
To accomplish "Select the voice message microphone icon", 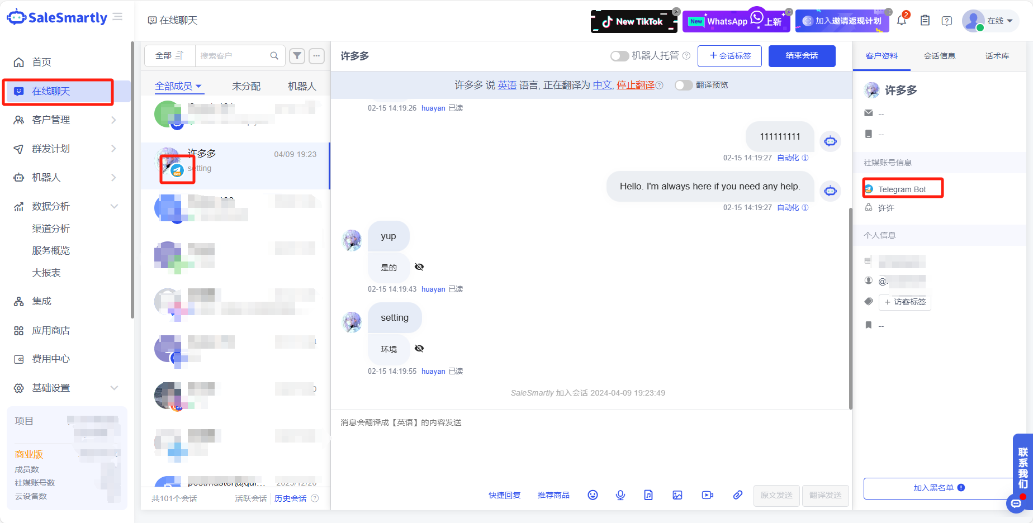I will pos(620,495).
